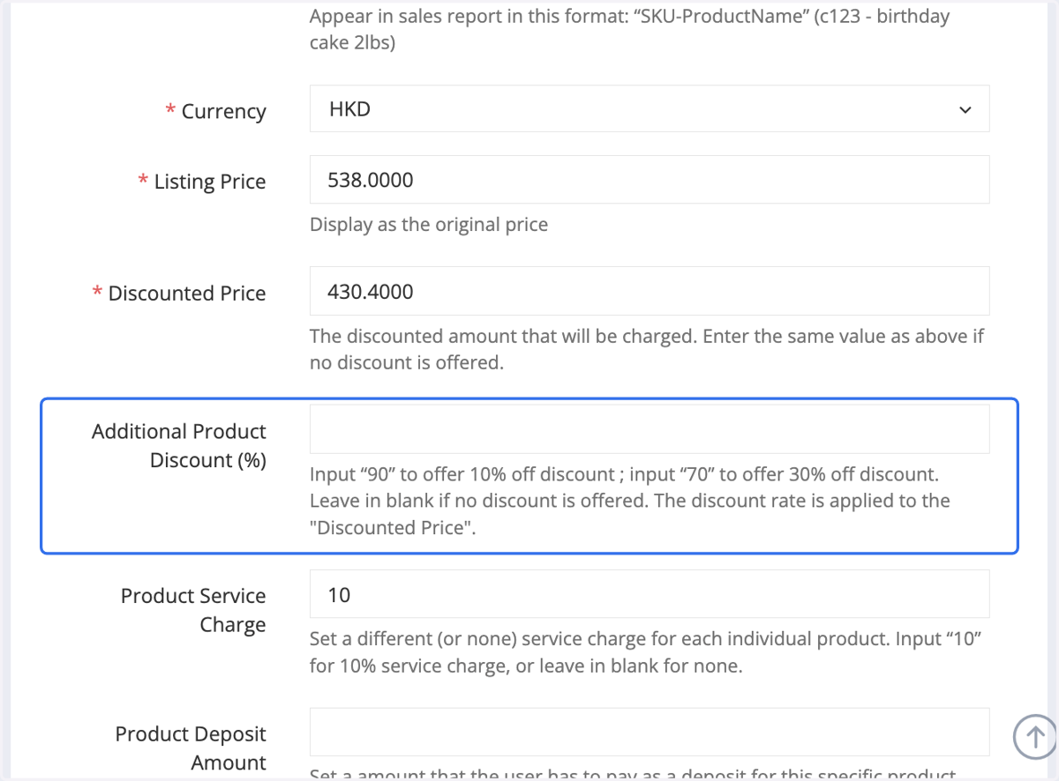Click the hint about setting a different service charge

647,652
